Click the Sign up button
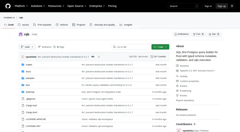240x132 pixels. click(222, 6)
